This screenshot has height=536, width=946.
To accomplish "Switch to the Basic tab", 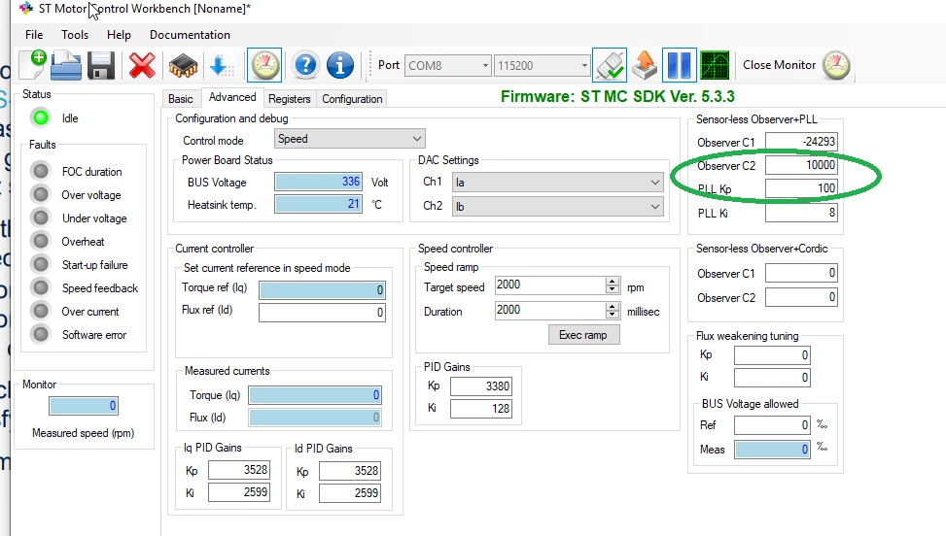I will click(x=181, y=99).
